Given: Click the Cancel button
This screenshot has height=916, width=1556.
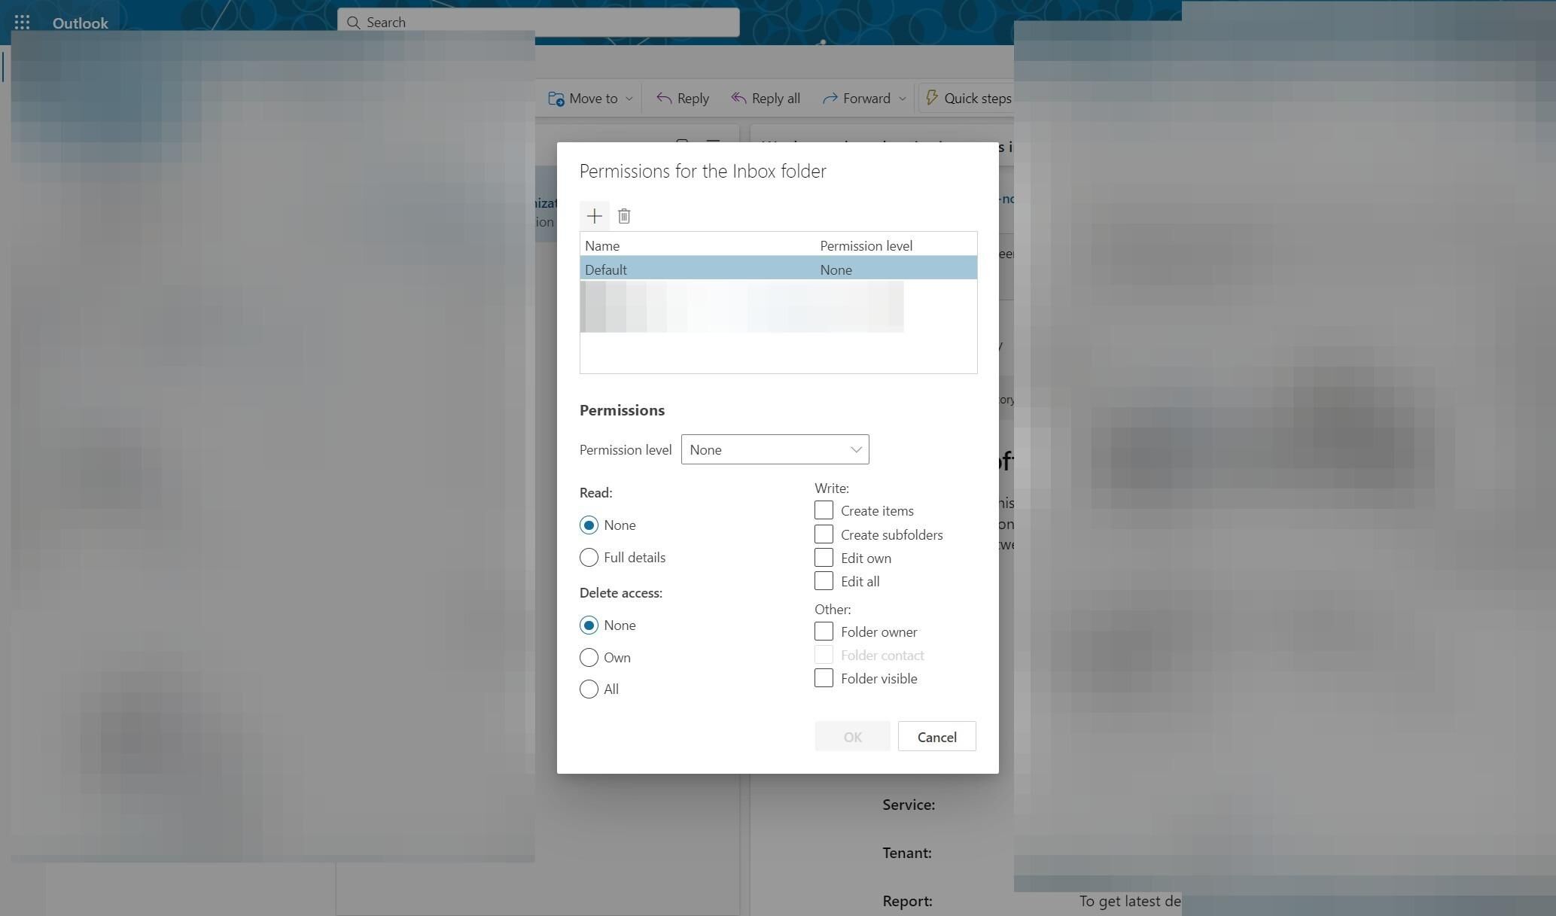Looking at the screenshot, I should click(x=936, y=737).
